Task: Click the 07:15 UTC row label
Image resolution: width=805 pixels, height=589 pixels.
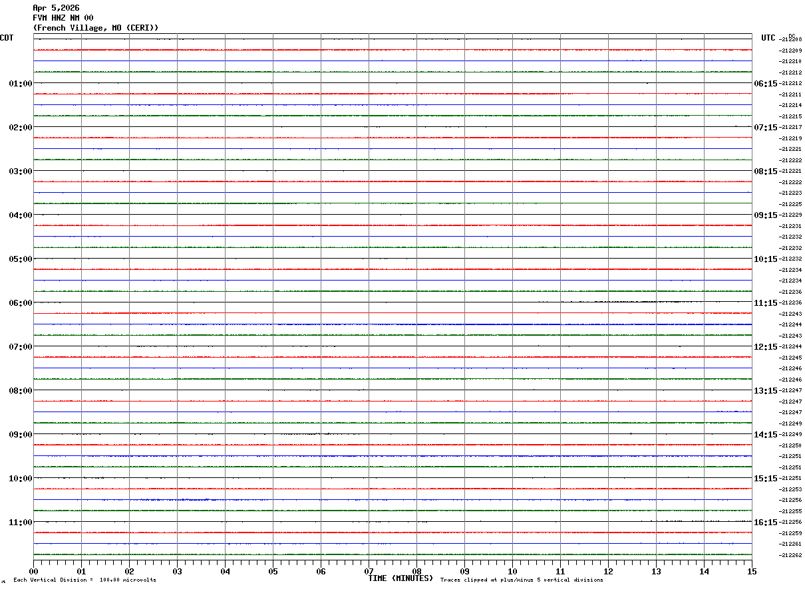Action: pyautogui.click(x=765, y=128)
